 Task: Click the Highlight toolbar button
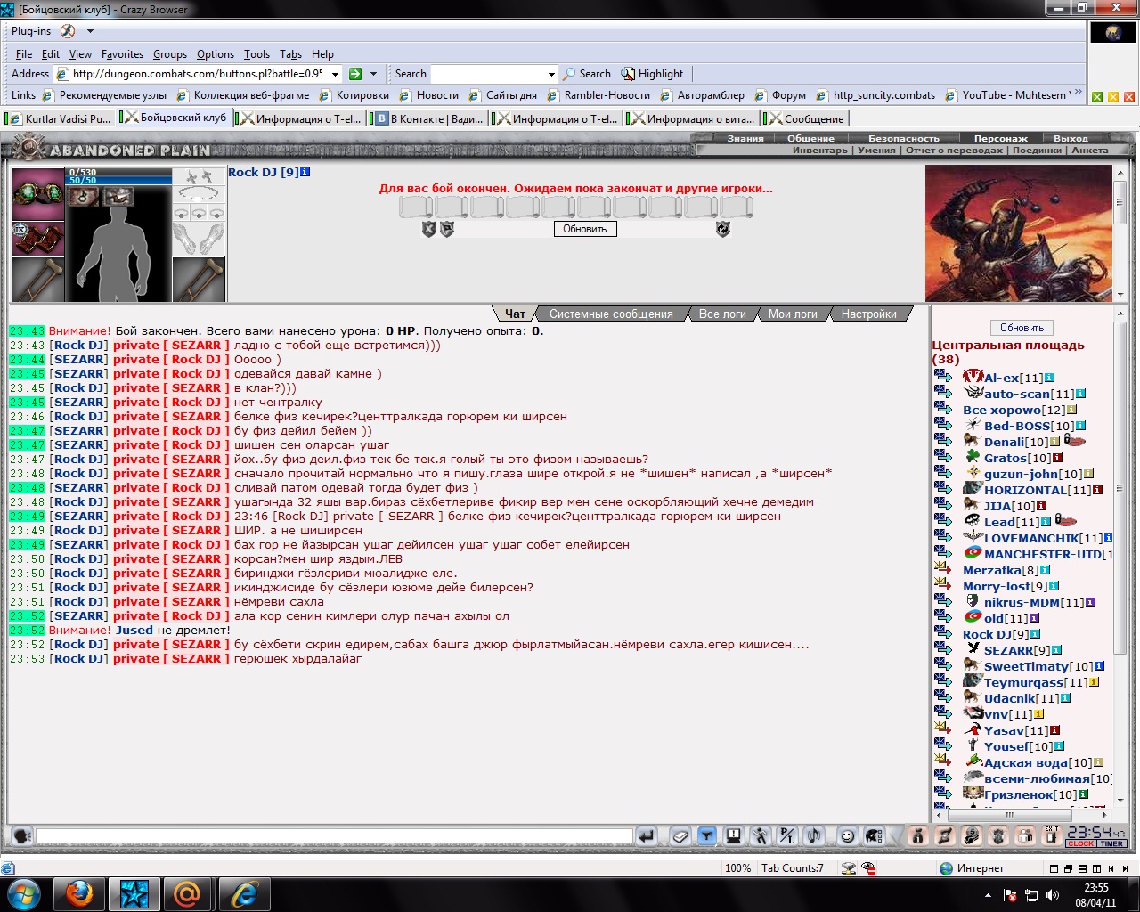click(x=652, y=74)
